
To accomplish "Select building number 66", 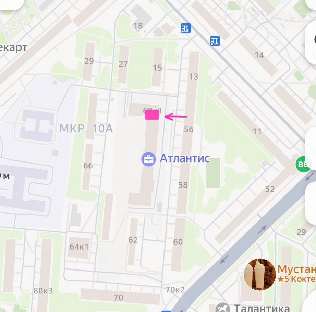I will point(88,166).
